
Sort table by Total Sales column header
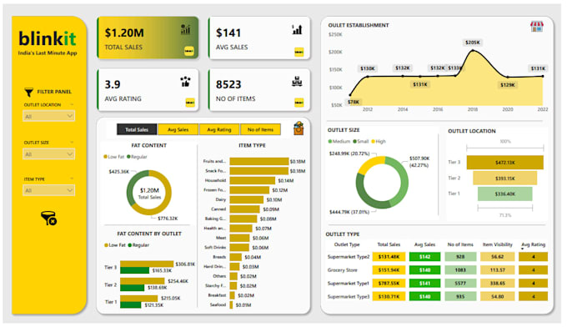pyautogui.click(x=389, y=244)
